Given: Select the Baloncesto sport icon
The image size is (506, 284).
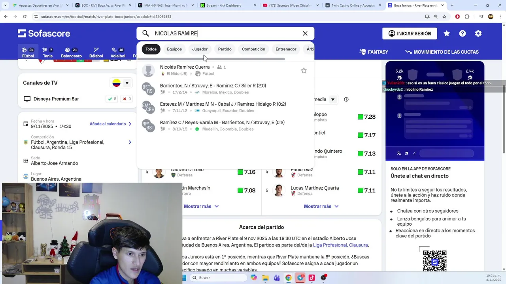Looking at the screenshot, I should (x=71, y=52).
